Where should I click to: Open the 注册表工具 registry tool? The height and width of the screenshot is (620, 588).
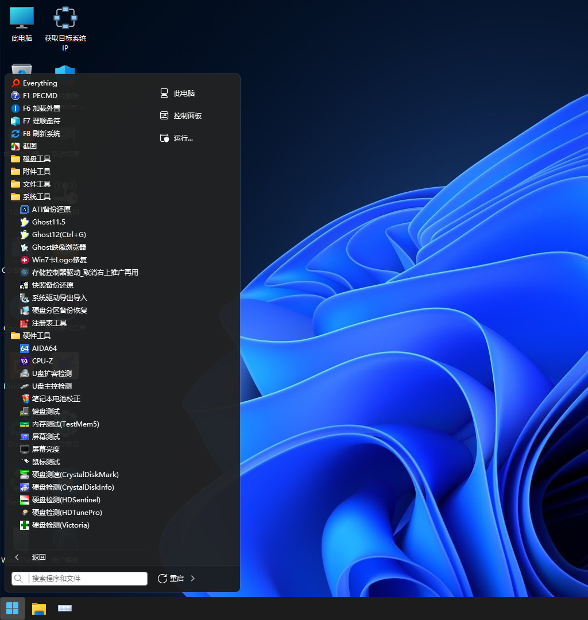(x=49, y=323)
